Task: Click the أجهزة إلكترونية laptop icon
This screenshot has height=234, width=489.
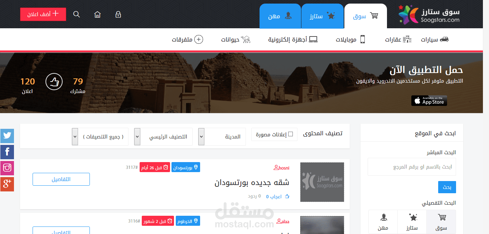Action: 313,39
